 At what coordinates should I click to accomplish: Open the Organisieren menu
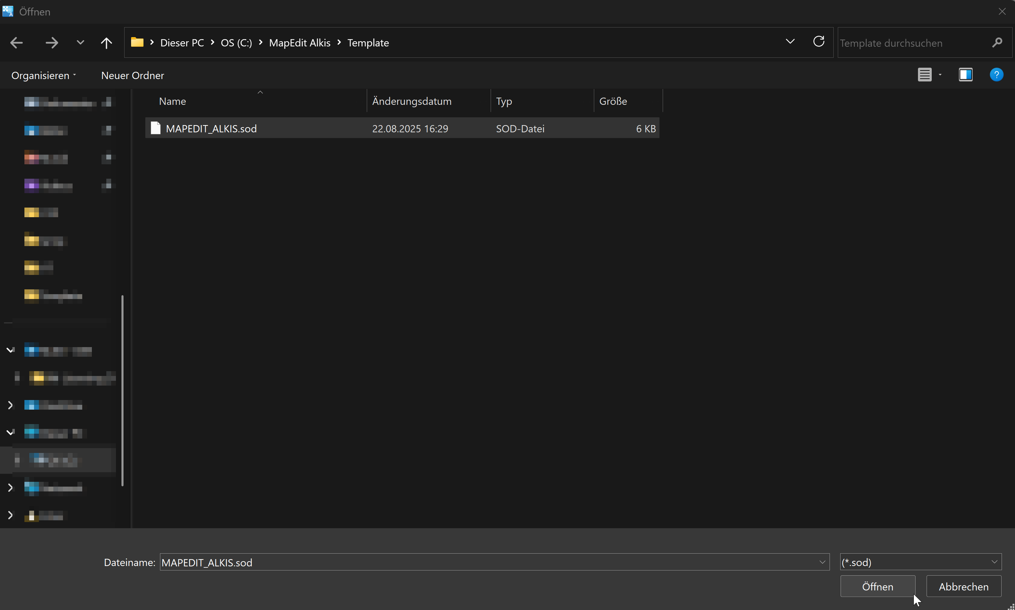point(43,76)
